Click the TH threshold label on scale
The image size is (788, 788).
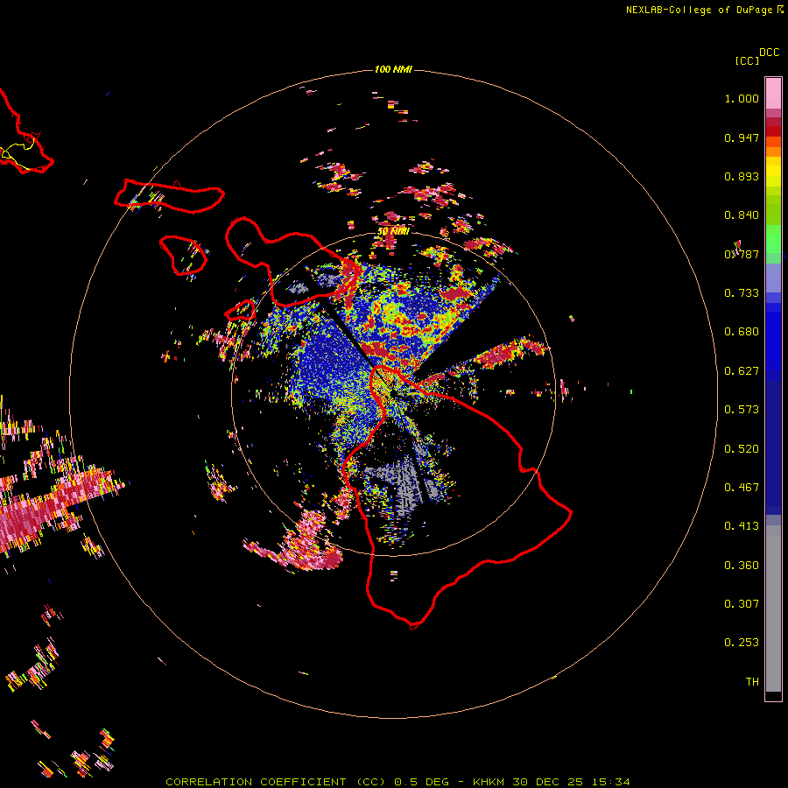752,682
